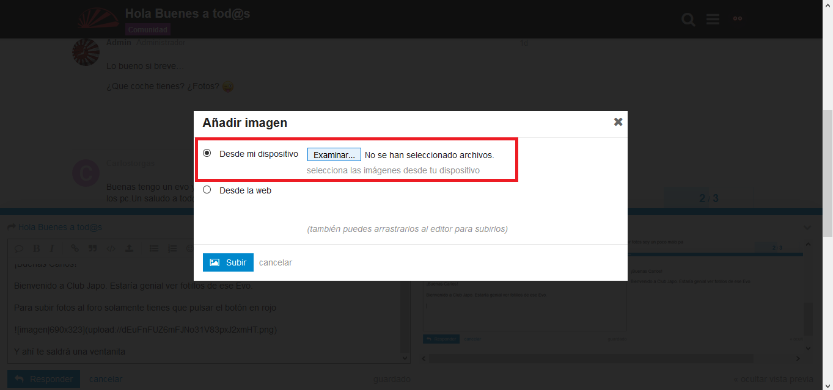Screen dimensions: 833x390
Task: Close the Añadir imagen dialog
Action: pos(618,122)
